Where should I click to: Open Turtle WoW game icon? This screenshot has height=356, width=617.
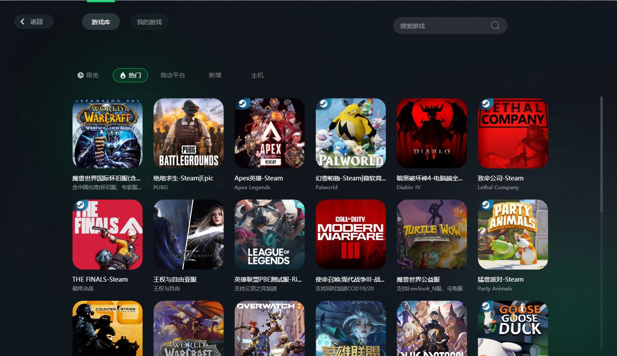click(x=432, y=235)
